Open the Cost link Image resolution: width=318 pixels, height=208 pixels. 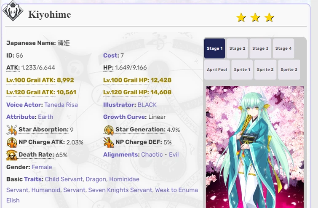[x=110, y=55]
